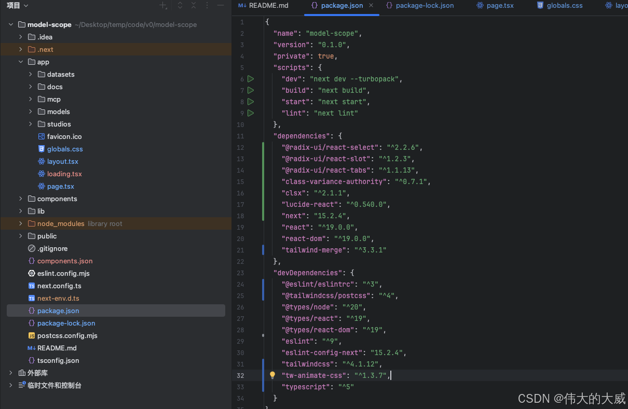The image size is (628, 409).
Task: Open the project panel options menu
Action: coord(207,6)
